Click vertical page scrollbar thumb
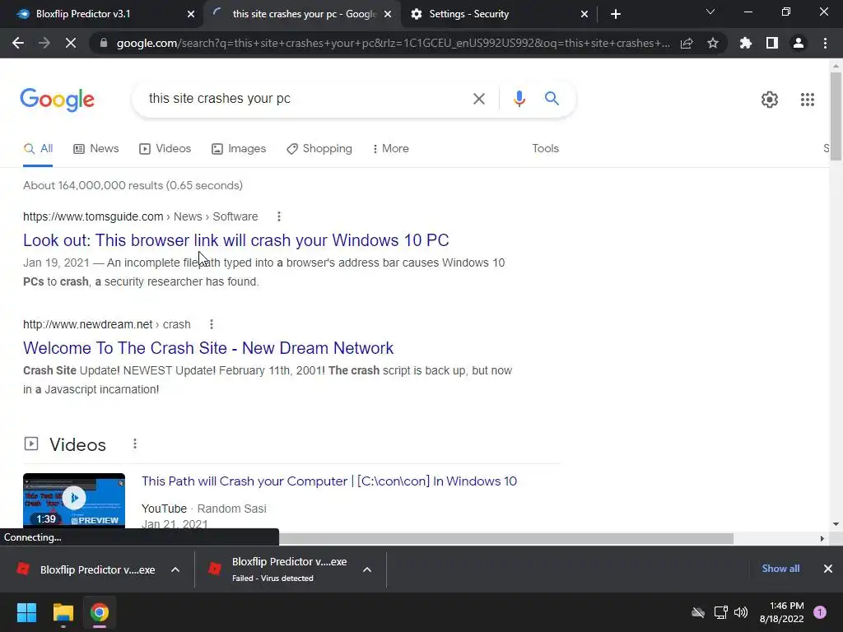 point(836,116)
